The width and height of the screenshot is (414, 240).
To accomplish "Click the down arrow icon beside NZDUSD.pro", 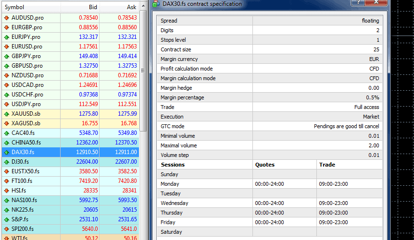I will point(7,76).
